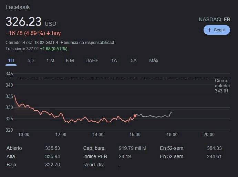This screenshot has height=177, width=238.
Task: Open the 5A five-year tab
Action: click(134, 61)
